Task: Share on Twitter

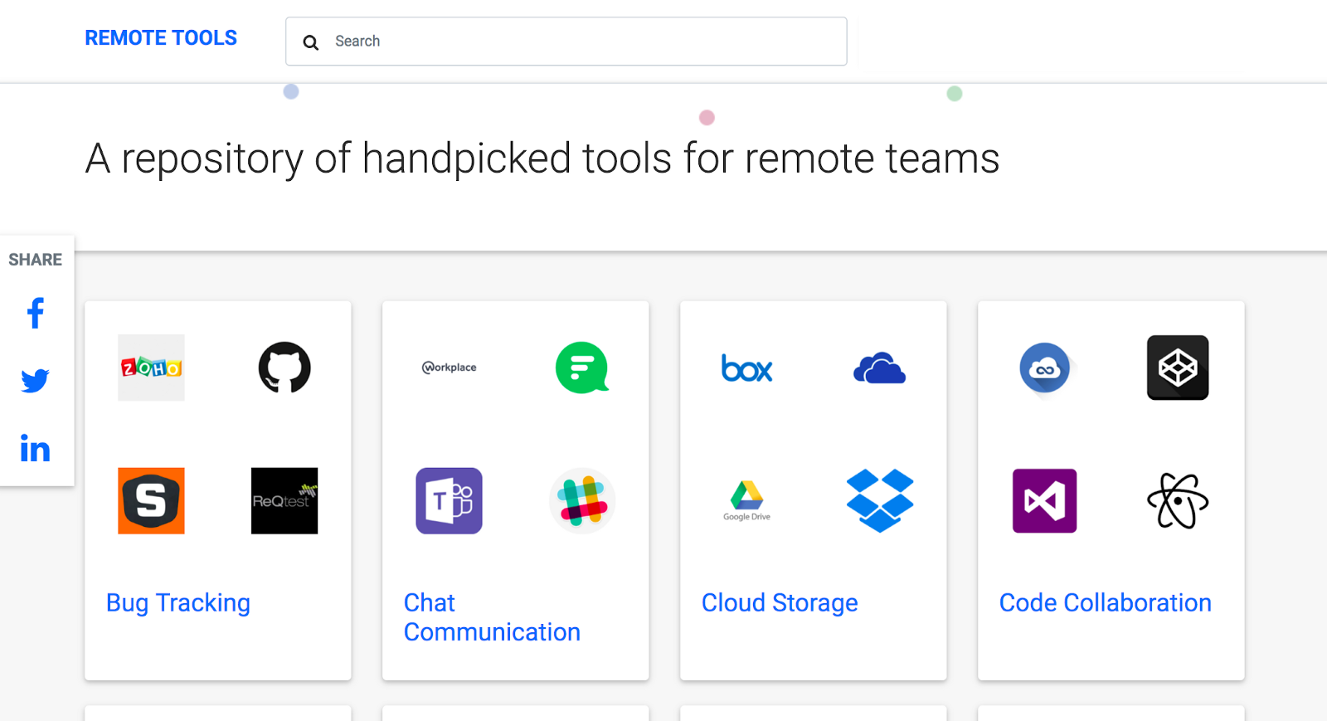Action: [x=35, y=381]
